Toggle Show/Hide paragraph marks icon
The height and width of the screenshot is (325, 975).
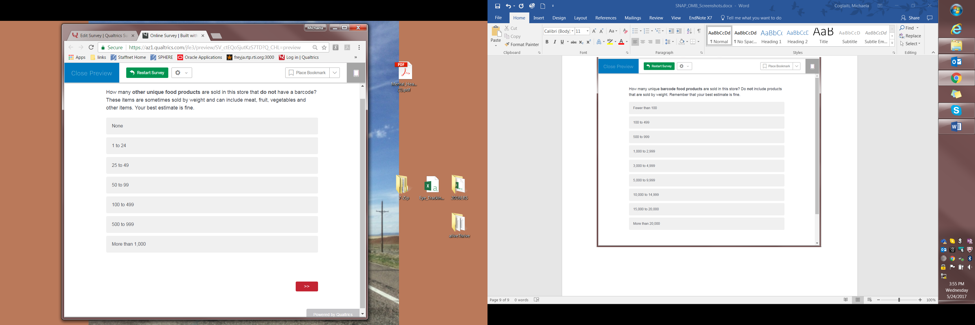(699, 31)
